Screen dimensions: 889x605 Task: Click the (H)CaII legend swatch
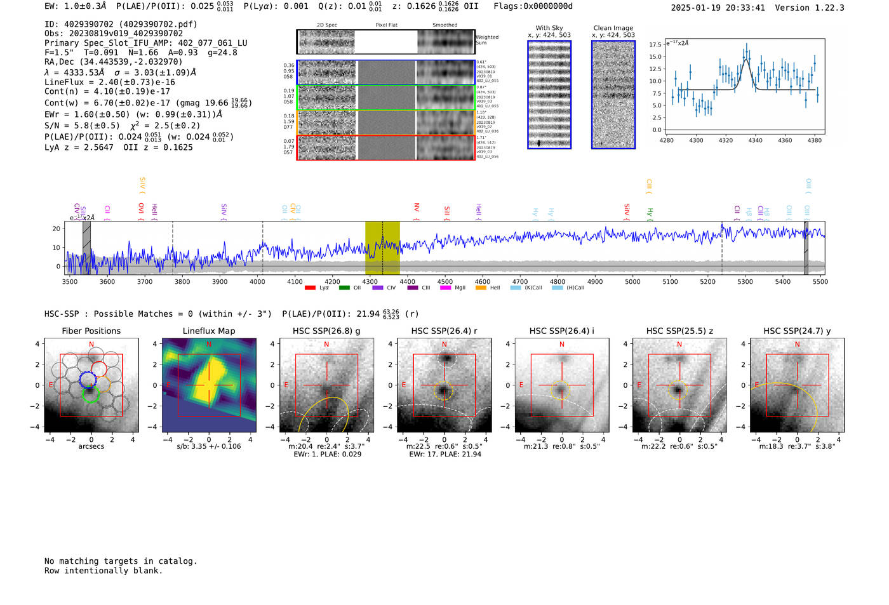click(558, 288)
